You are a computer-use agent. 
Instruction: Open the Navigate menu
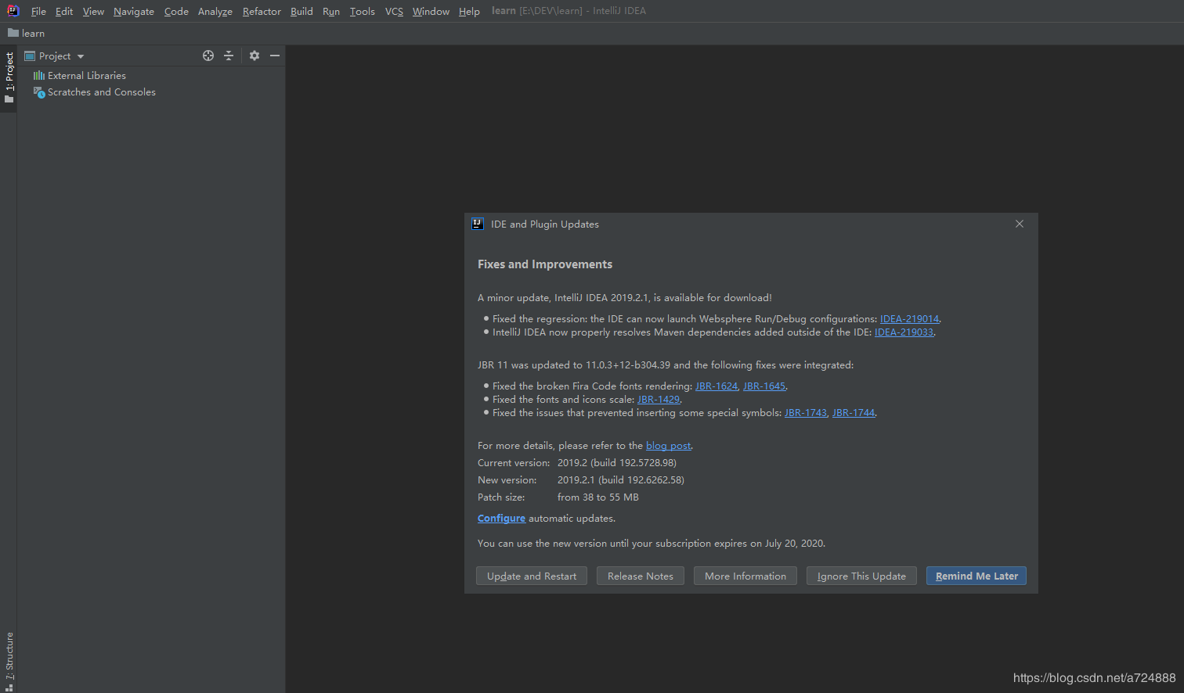(x=134, y=11)
